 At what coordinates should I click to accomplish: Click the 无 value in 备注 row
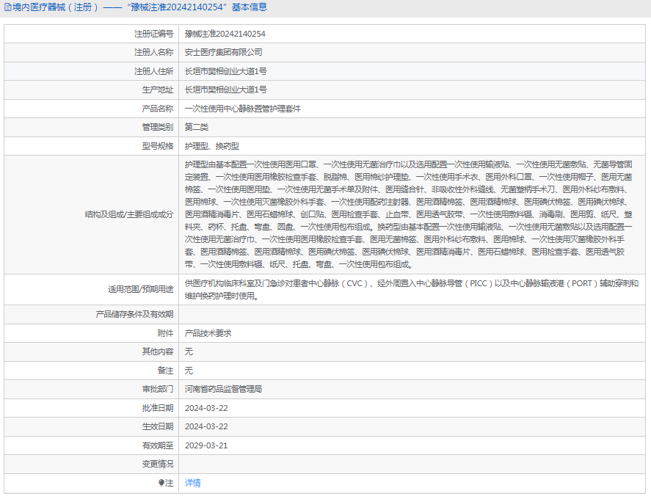click(189, 371)
